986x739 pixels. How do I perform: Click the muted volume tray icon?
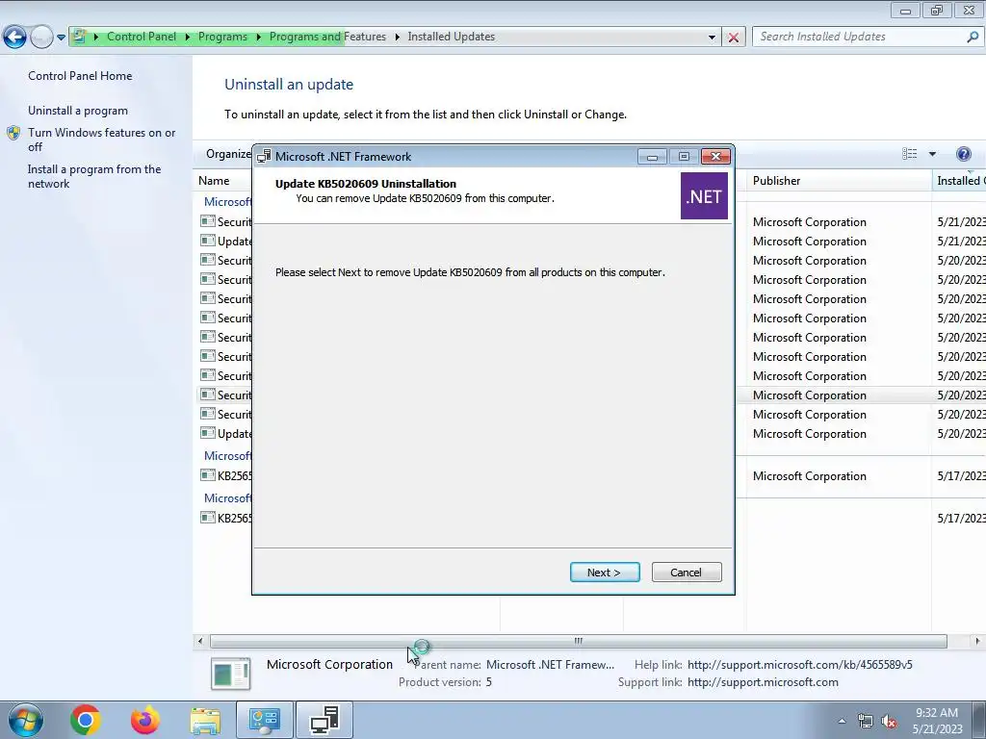[889, 722]
